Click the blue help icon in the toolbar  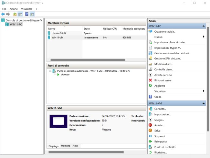pos(26,14)
